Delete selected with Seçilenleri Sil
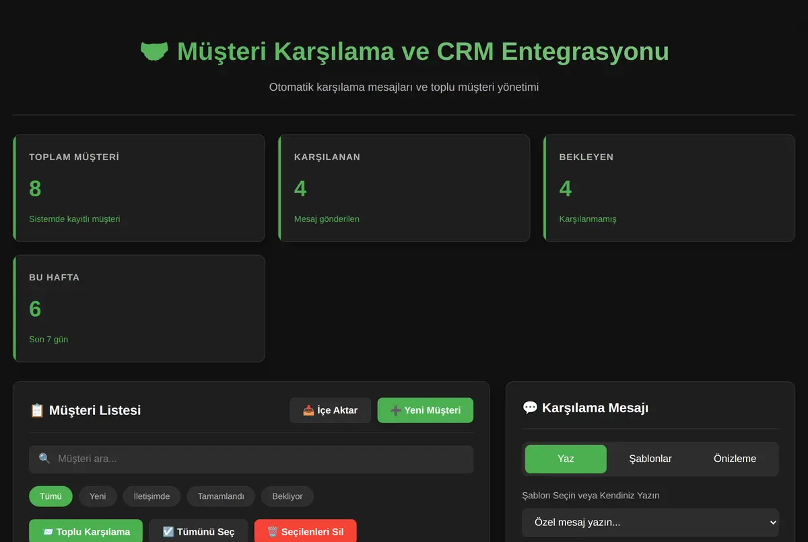 (x=305, y=531)
